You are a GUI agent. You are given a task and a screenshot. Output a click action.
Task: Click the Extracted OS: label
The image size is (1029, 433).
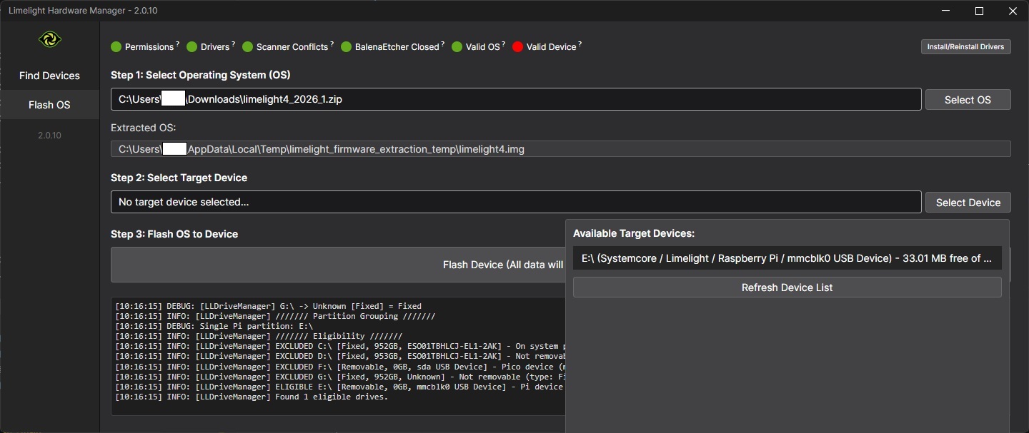point(143,128)
